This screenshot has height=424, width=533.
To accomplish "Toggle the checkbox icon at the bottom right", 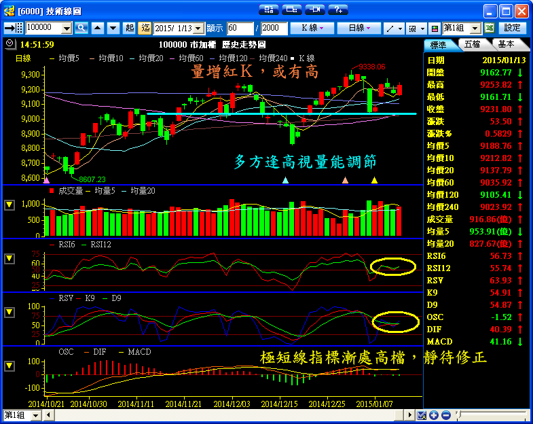I will (x=422, y=415).
